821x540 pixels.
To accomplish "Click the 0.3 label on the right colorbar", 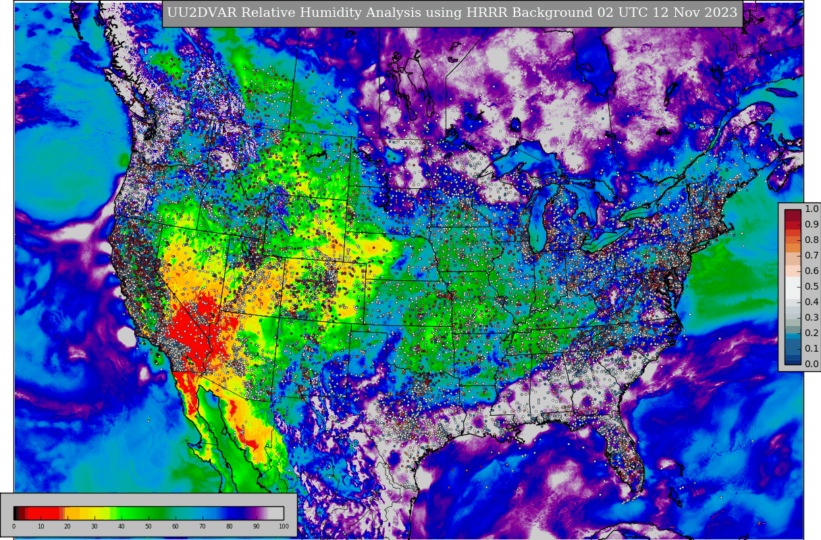I will pyautogui.click(x=812, y=318).
